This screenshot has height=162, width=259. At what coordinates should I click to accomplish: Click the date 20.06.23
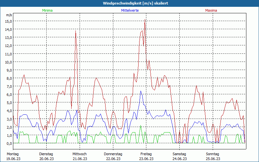[x=47, y=159]
